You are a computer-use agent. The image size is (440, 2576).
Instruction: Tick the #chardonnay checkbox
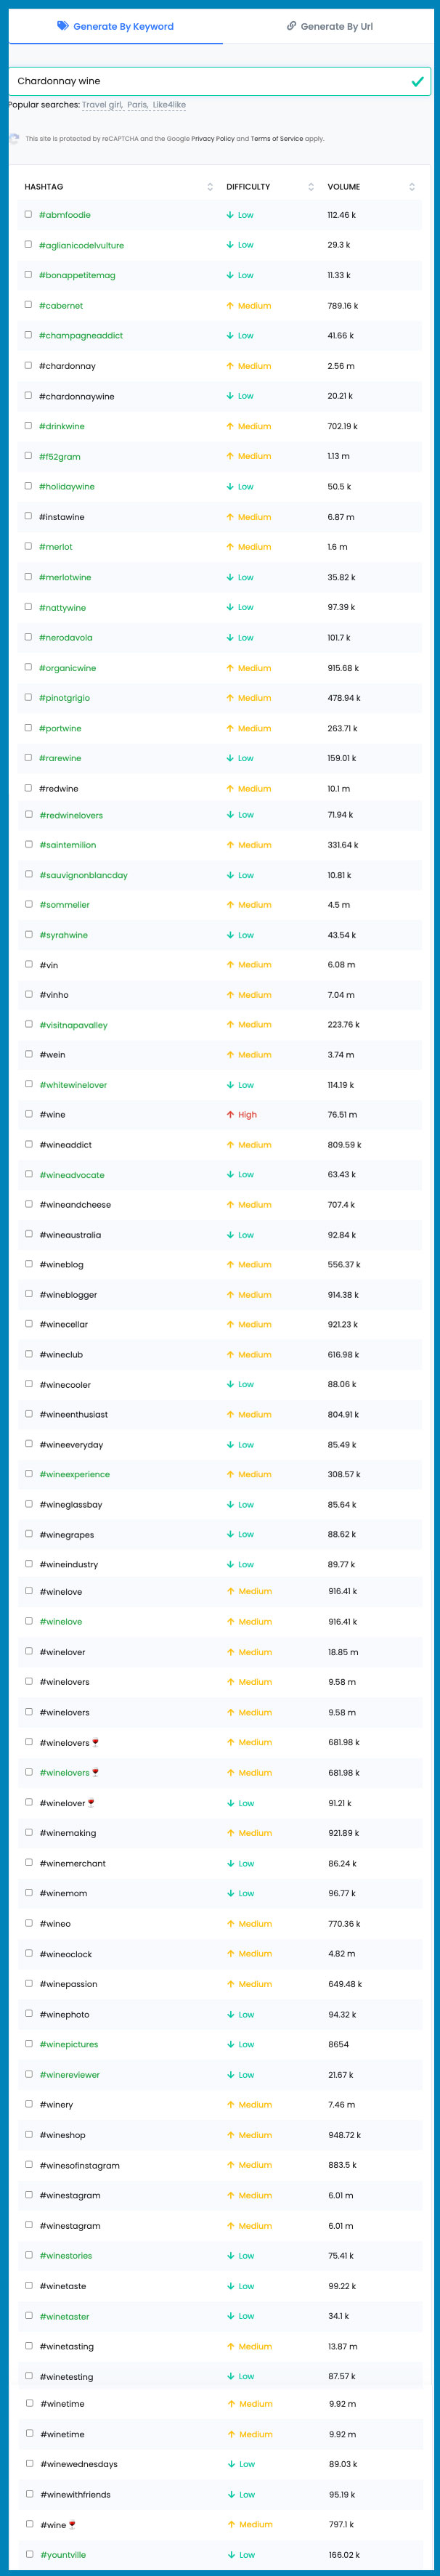point(28,365)
